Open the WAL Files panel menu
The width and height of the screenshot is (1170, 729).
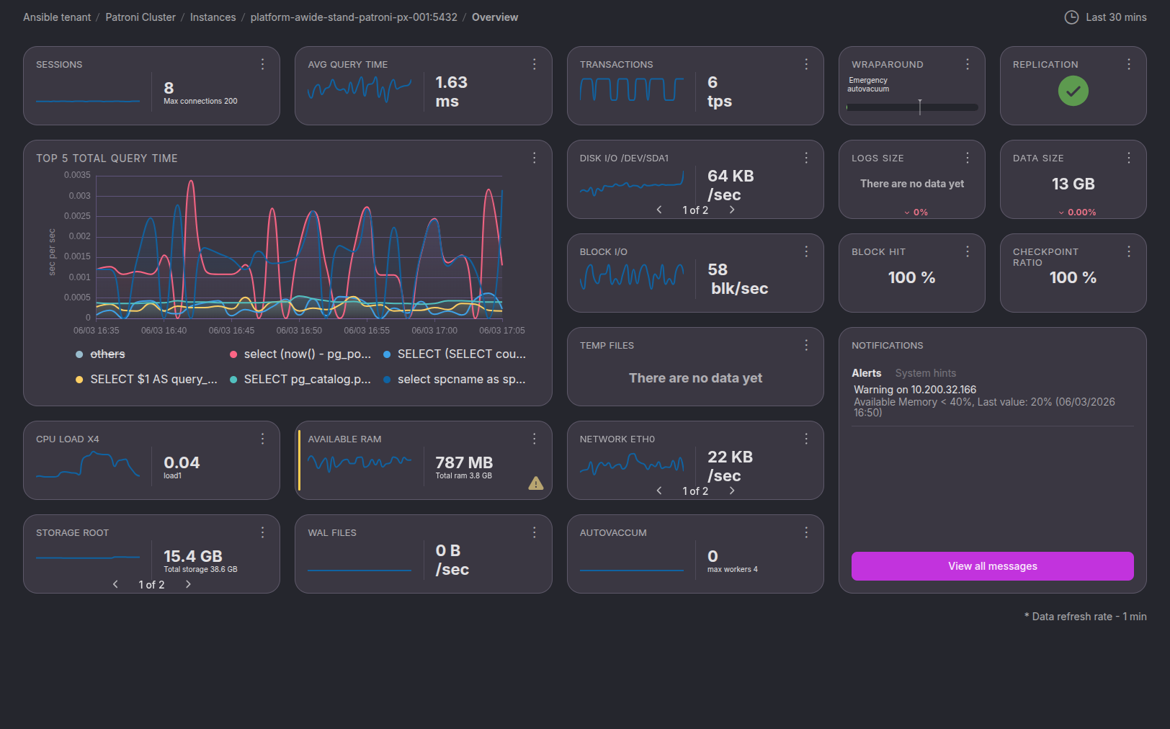click(535, 532)
